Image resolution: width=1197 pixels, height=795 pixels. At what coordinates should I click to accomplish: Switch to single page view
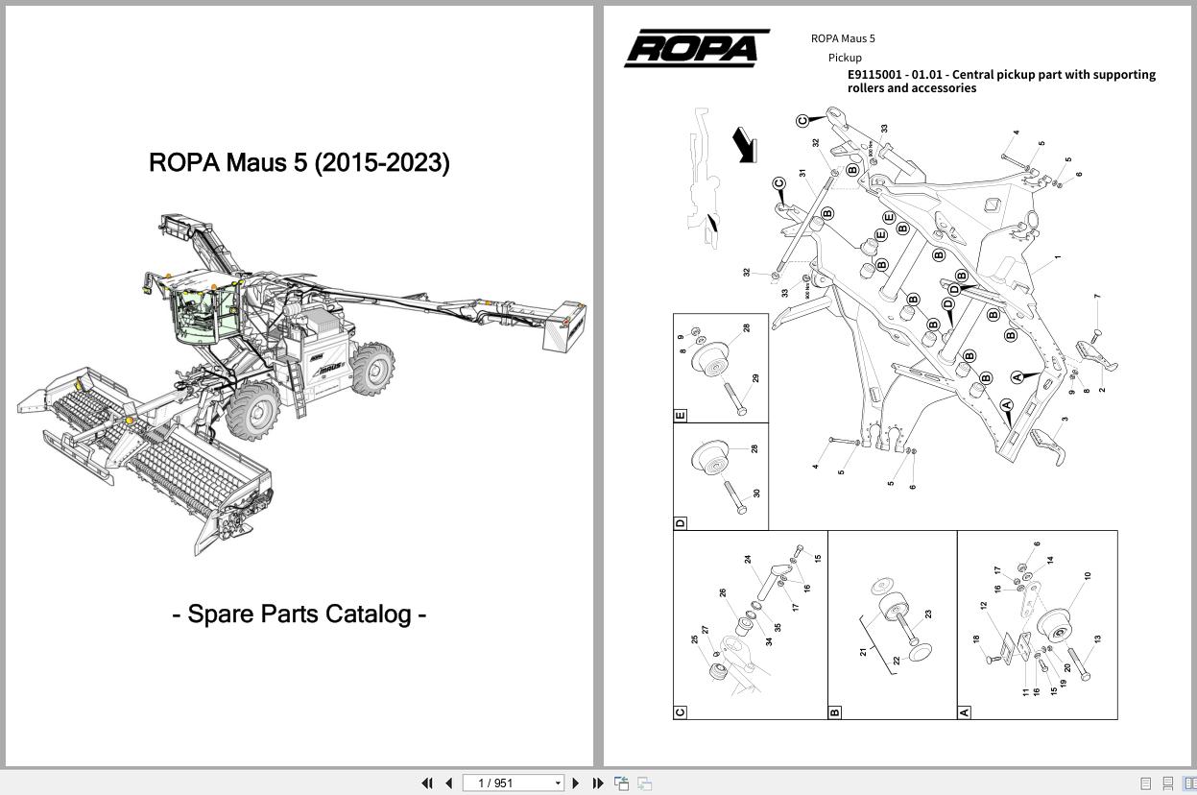[x=1145, y=783]
